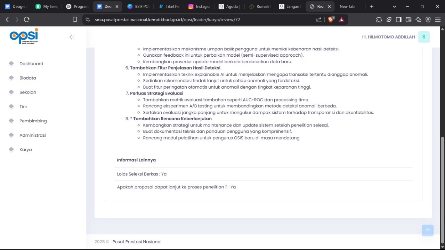Image resolution: width=445 pixels, height=250 pixels.
Task: Open the Pembimbing sidebar link
Action: coord(33,121)
